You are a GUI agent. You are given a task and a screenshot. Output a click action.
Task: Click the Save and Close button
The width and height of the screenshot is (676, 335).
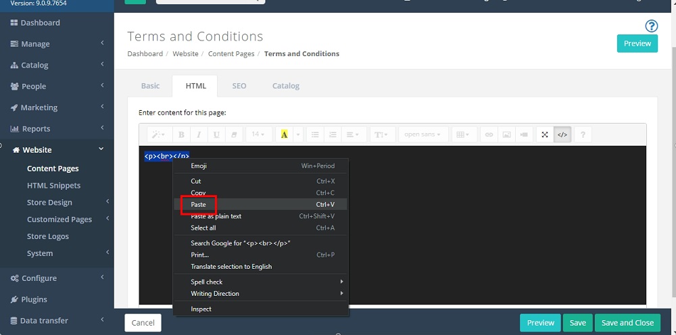pyautogui.click(x=627, y=323)
